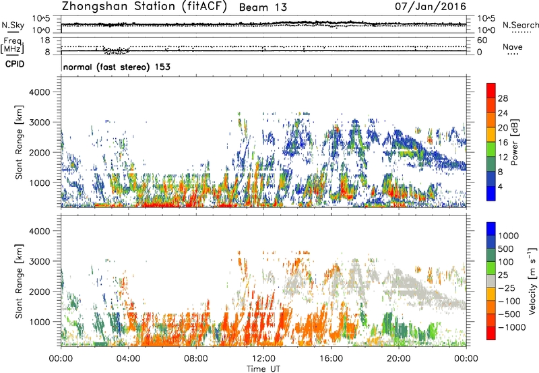Click the 24 label on Power color bar
The width and height of the screenshot is (539, 373).
pyautogui.click(x=503, y=113)
